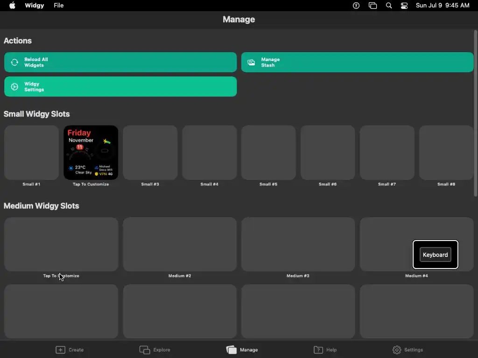Open the Settings gear icon in tab bar

(397, 350)
